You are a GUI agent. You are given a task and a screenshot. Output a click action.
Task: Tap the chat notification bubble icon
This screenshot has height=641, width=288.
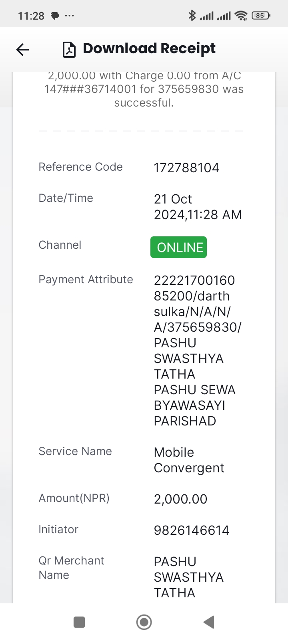(55, 16)
